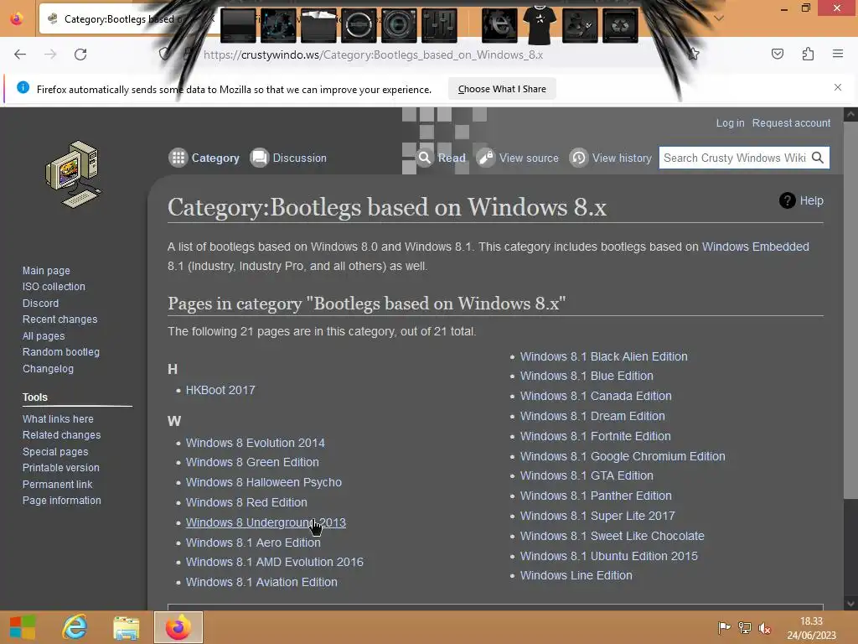Click the Request account link
858x644 pixels.
click(x=791, y=122)
